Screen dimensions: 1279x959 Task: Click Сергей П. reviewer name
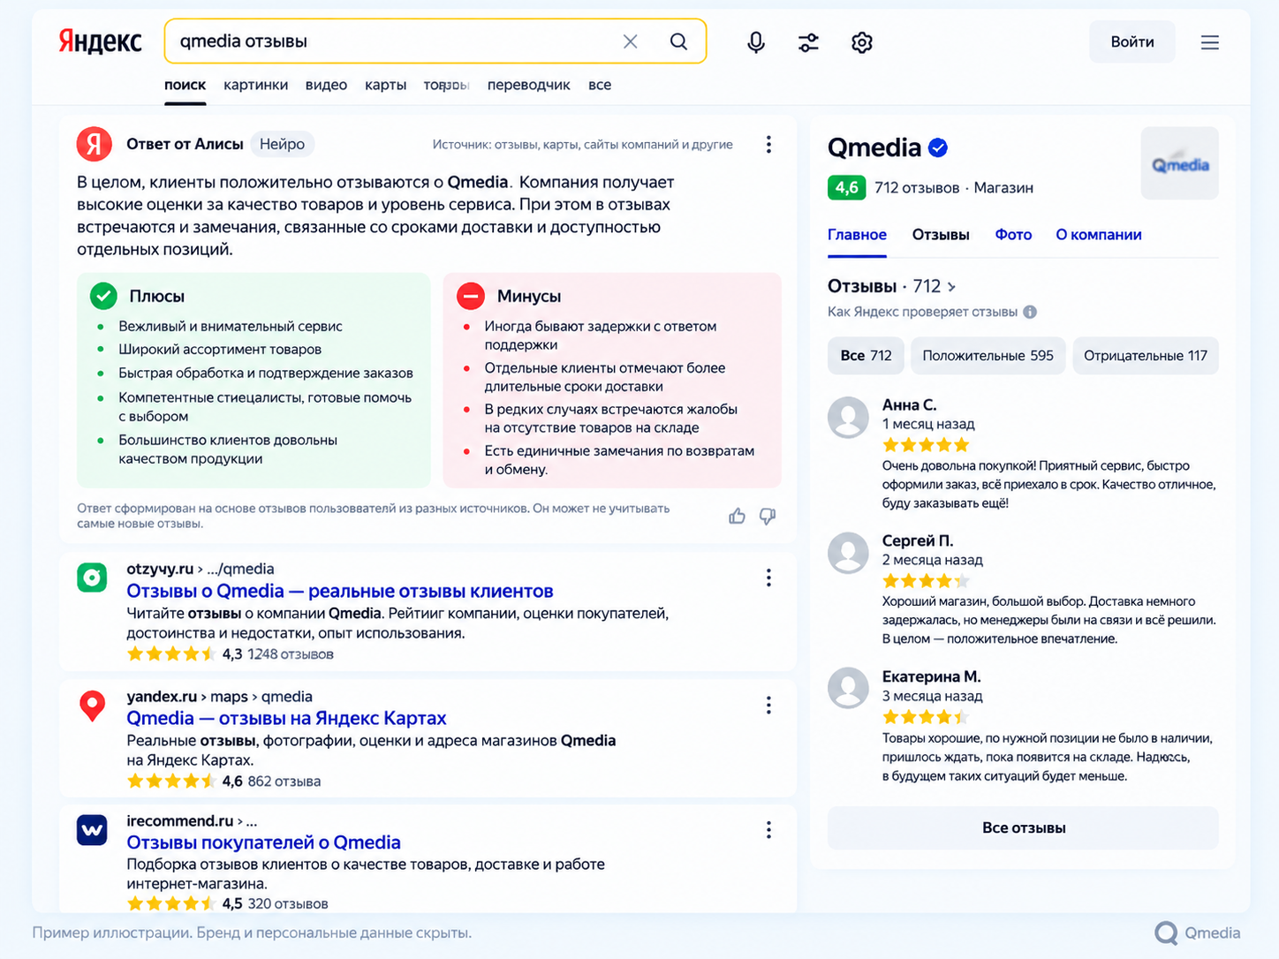tap(918, 540)
